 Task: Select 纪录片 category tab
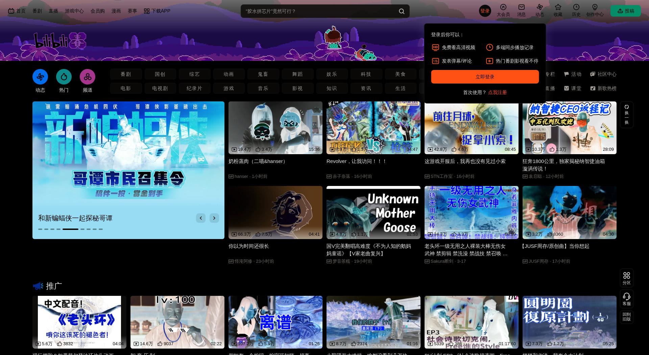pos(194,88)
